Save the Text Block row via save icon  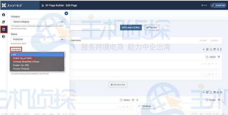[x=214, y=92]
